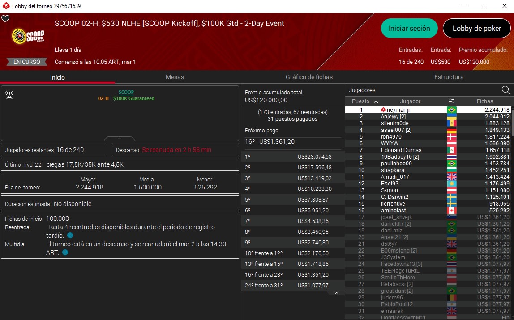
Task: Click the flag in shapkera row
Action: coord(451,170)
